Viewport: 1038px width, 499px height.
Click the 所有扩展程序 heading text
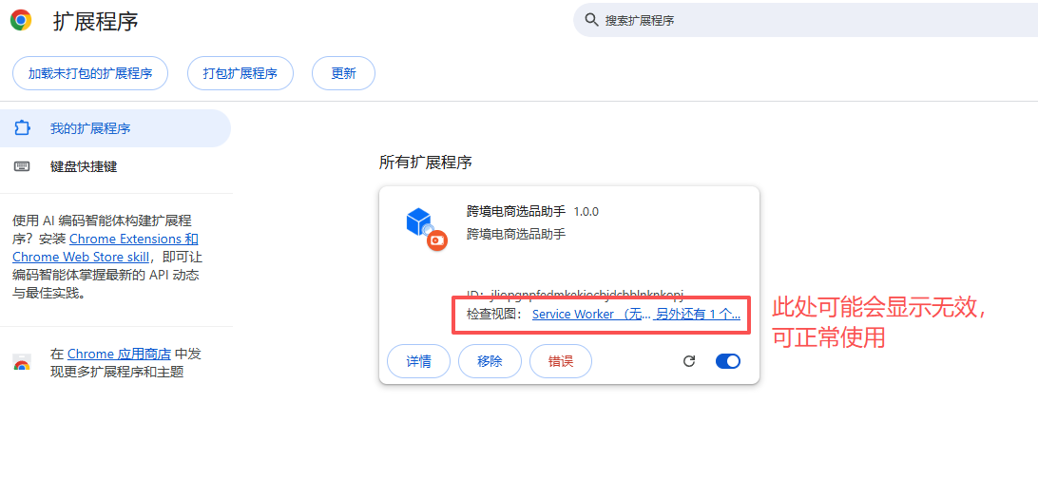[425, 163]
